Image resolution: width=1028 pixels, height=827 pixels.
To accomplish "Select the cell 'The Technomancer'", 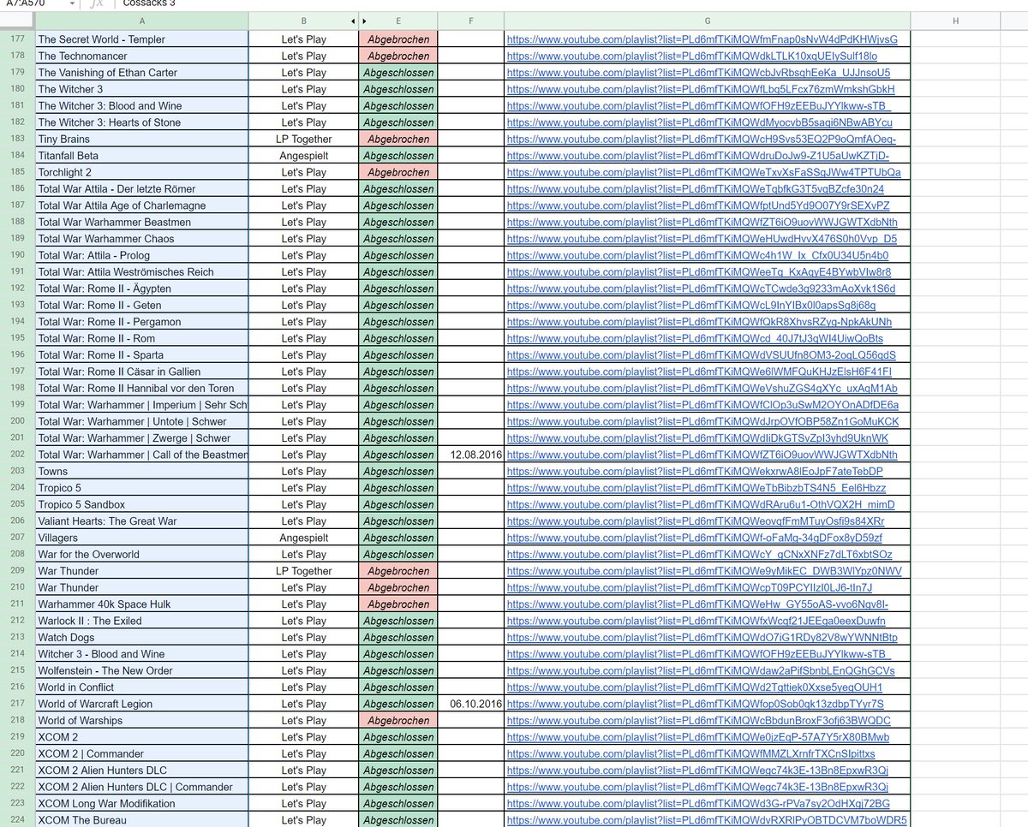I will click(141, 56).
